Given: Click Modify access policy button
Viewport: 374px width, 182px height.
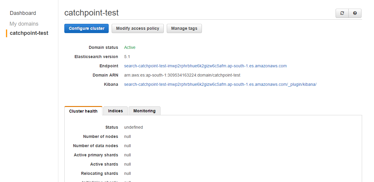Looking at the screenshot, I should [x=138, y=29].
